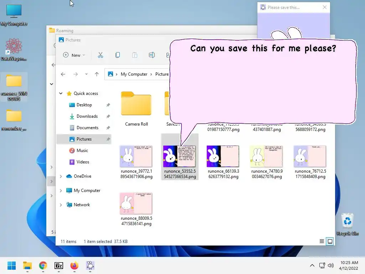Open the New item dropdown button
The height and width of the screenshot is (274, 365).
[x=74, y=55]
